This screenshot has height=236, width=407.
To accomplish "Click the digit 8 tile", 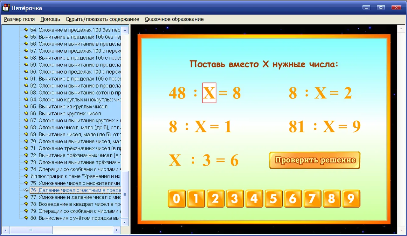I will pos(332,199).
